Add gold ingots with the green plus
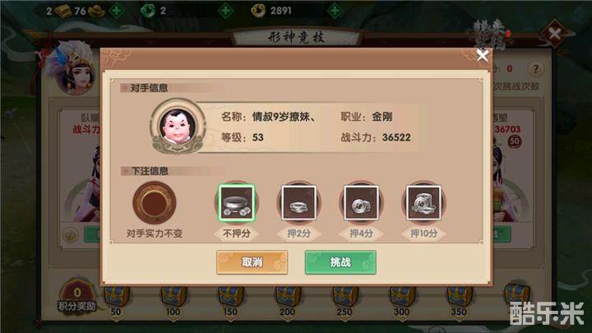 (x=116, y=10)
